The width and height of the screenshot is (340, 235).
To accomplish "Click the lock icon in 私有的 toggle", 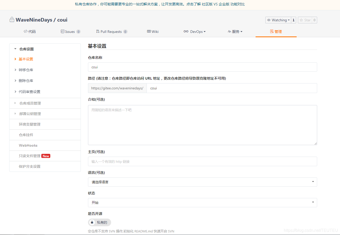I will pyautogui.click(x=92, y=222).
